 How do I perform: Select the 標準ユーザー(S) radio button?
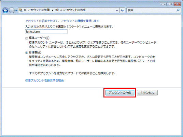[27, 38]
